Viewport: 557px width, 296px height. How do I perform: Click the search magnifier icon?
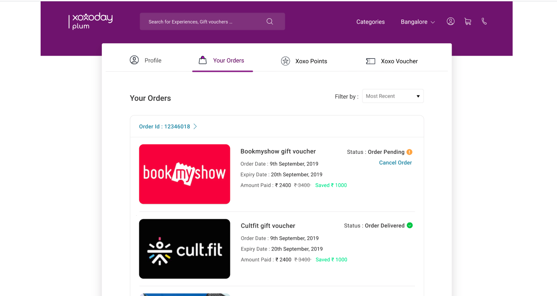pos(270,21)
